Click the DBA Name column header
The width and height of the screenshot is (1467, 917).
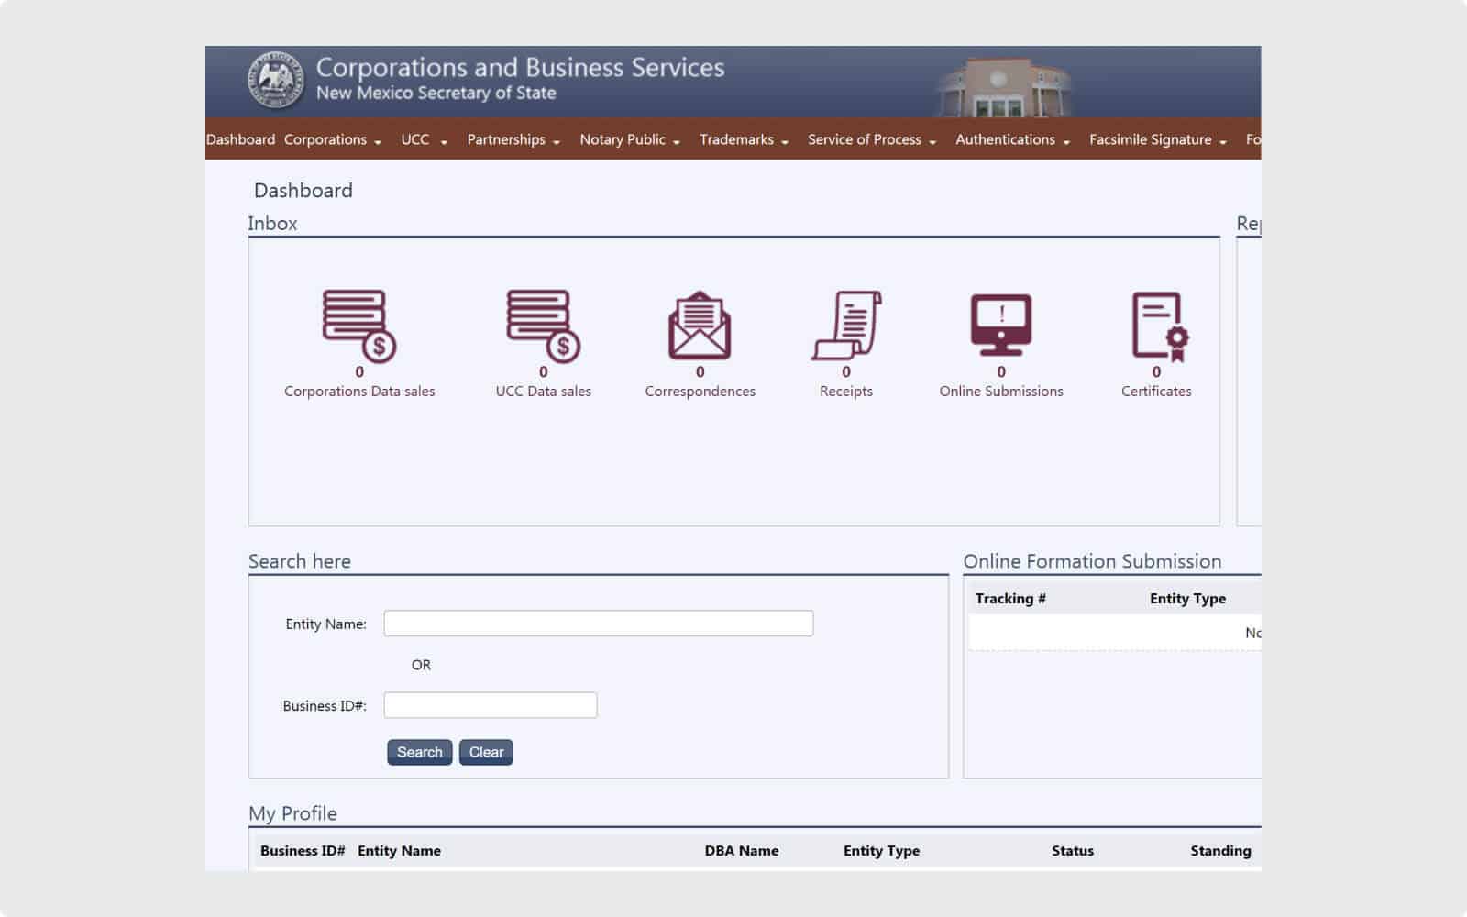tap(742, 850)
